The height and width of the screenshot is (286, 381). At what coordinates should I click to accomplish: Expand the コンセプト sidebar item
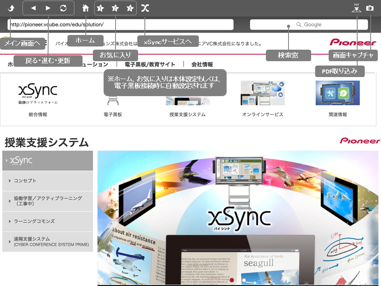click(48, 181)
